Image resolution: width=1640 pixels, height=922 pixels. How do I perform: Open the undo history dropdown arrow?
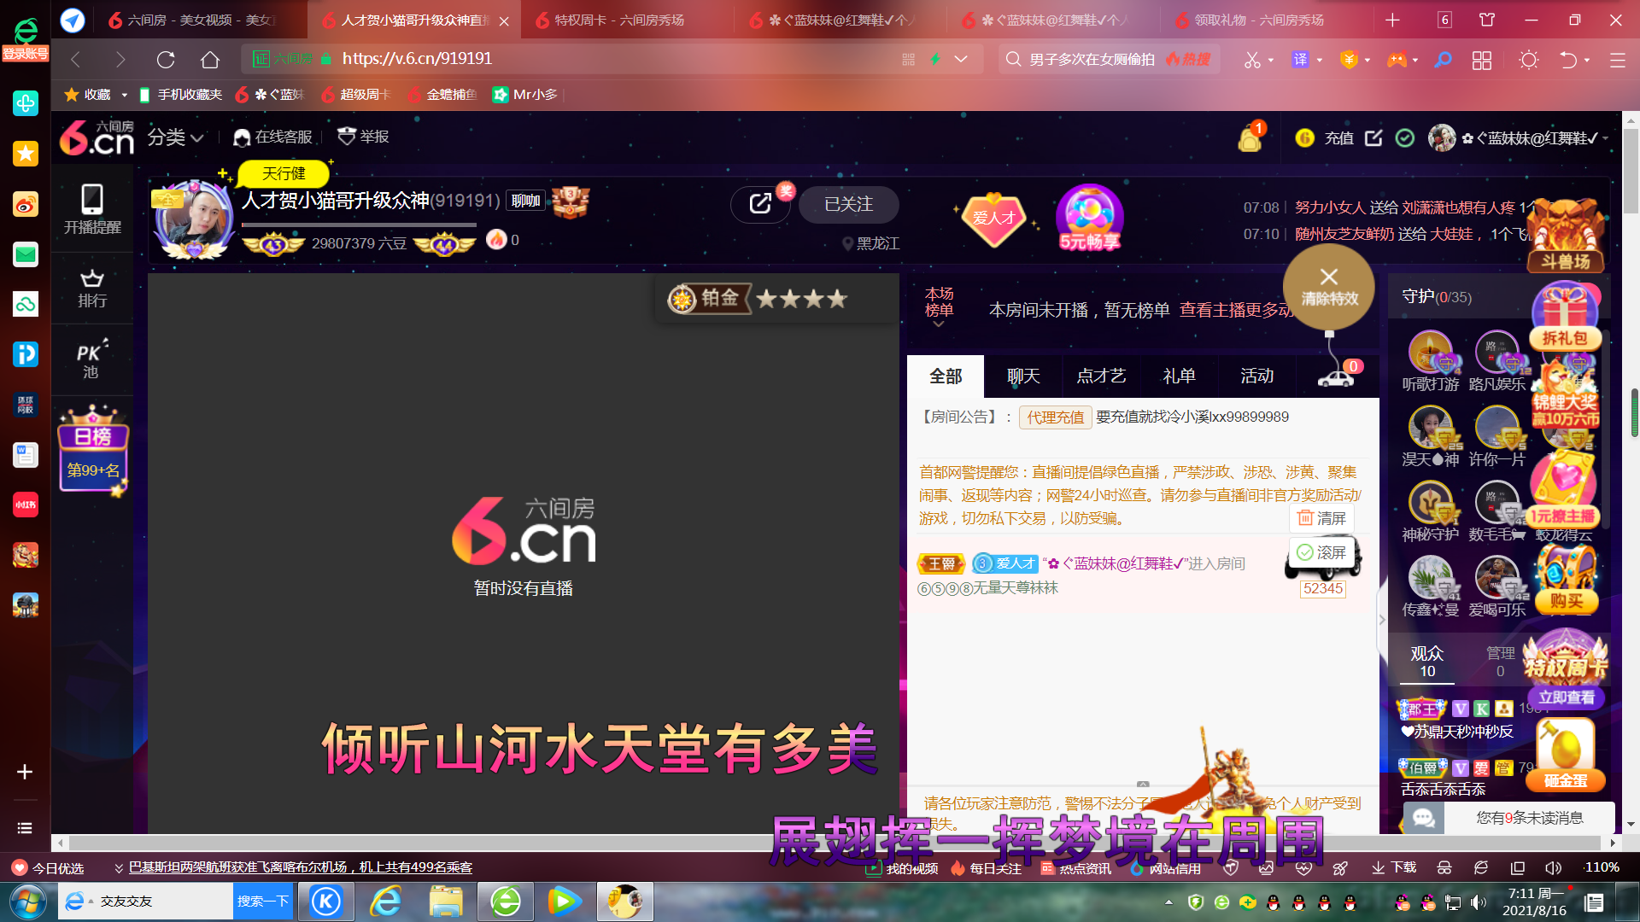[x=1587, y=61]
